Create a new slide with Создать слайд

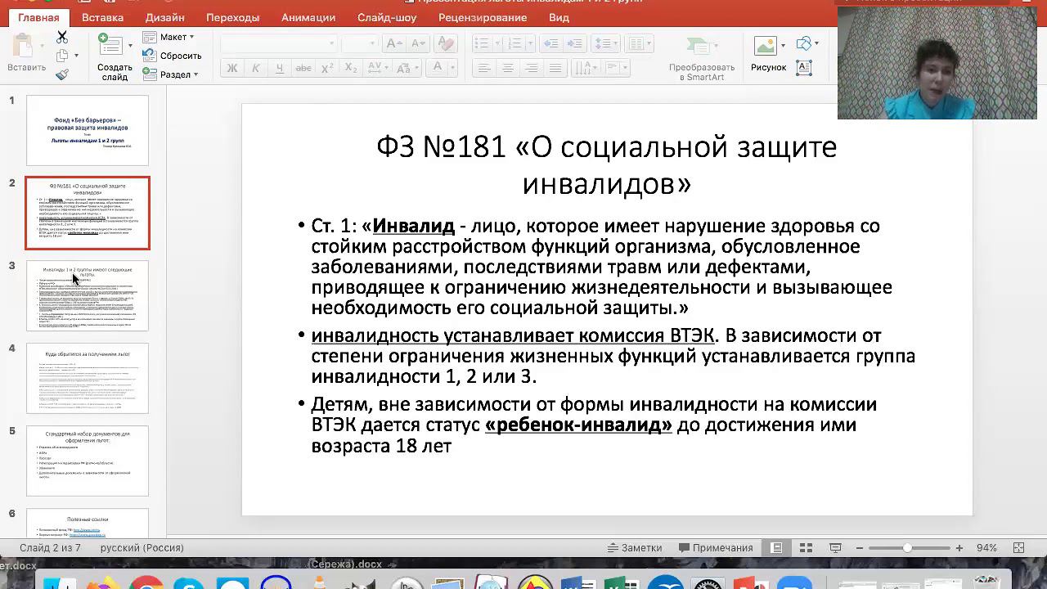[115, 56]
